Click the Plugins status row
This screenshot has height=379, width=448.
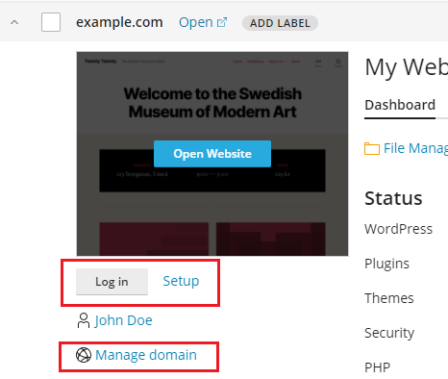click(x=386, y=264)
